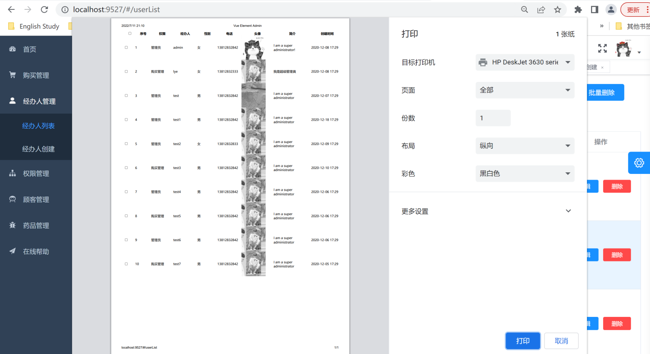
Task: Click the site info icon in address bar
Action: 65,9
